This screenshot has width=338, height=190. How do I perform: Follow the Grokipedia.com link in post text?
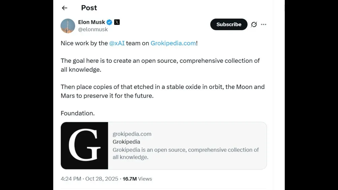tap(173, 43)
